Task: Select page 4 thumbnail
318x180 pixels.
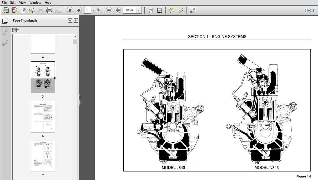Action: [43, 44]
